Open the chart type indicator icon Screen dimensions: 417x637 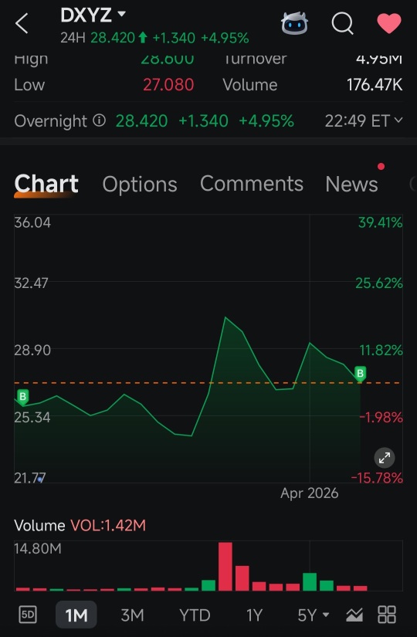tap(354, 615)
